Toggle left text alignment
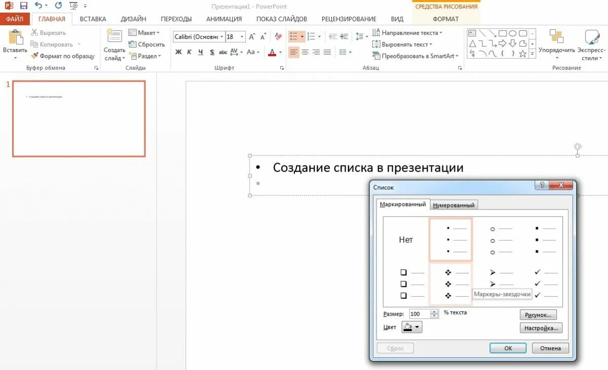 click(x=294, y=52)
